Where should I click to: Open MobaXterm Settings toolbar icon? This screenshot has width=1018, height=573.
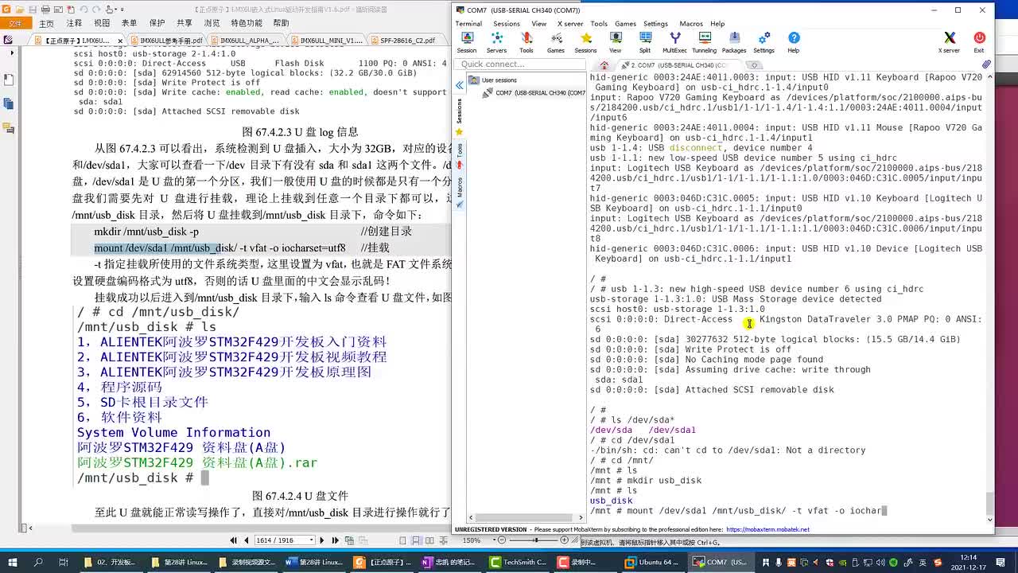[x=763, y=42]
